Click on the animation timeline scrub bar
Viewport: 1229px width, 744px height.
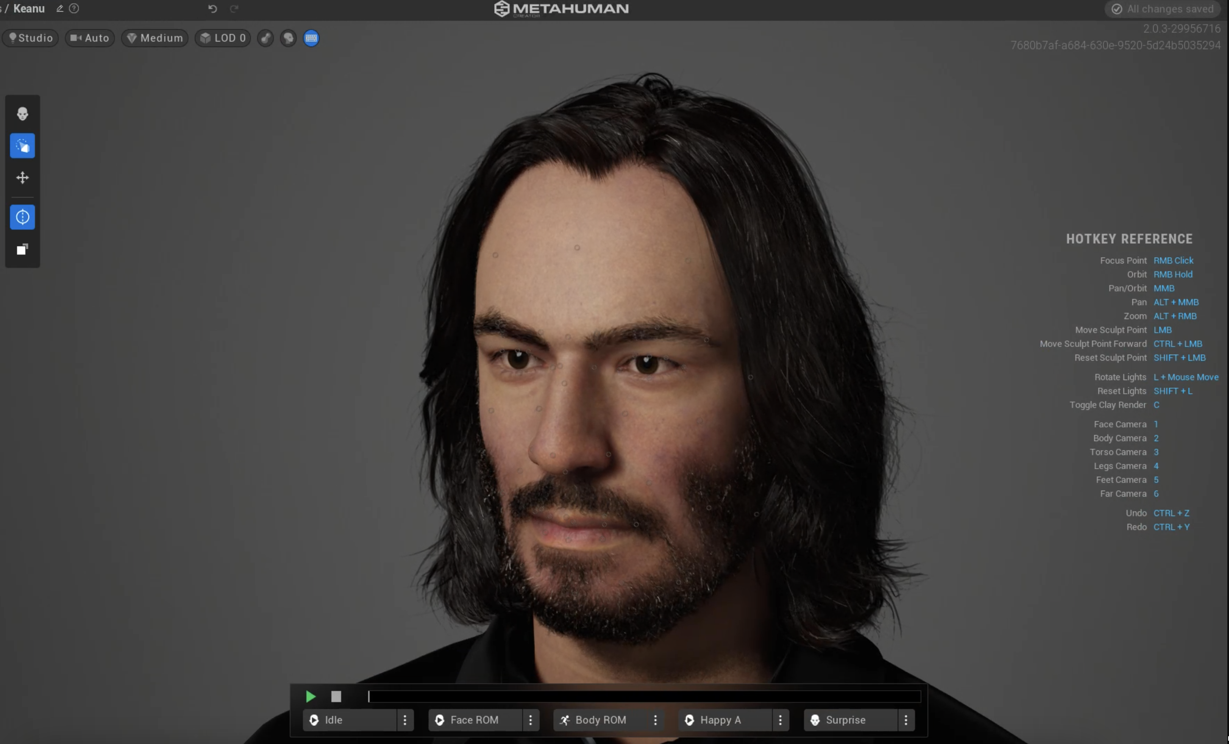[x=643, y=696]
